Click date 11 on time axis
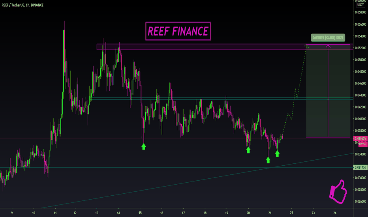The image size is (368, 217). coord(55,213)
